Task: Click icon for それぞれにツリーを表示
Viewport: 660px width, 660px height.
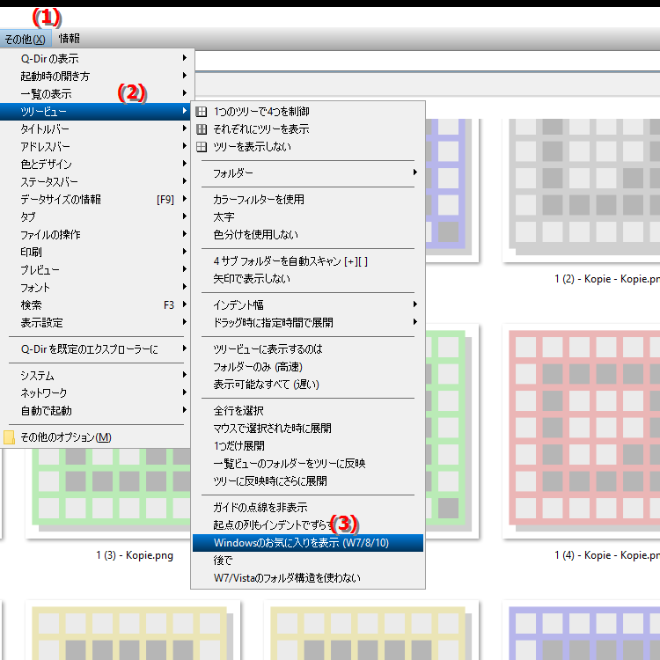Action: tap(202, 129)
